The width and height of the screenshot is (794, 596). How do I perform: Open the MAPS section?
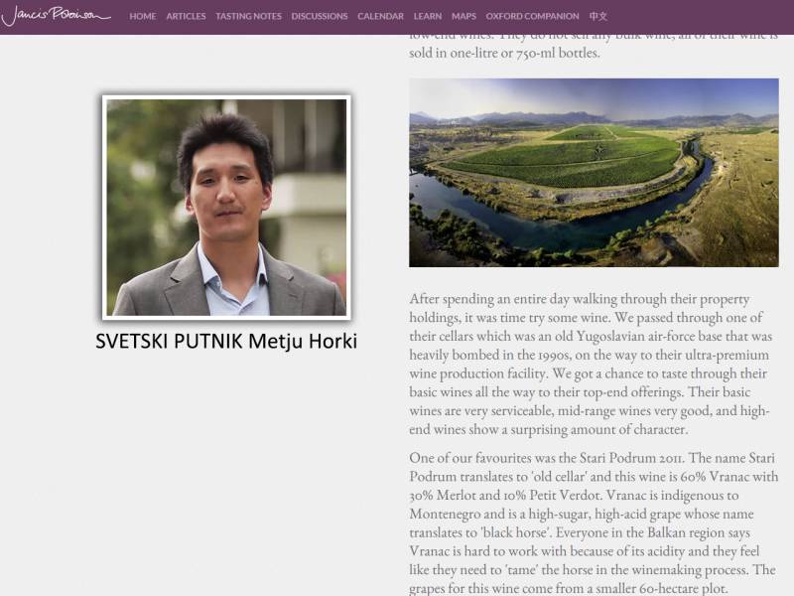pyautogui.click(x=463, y=17)
